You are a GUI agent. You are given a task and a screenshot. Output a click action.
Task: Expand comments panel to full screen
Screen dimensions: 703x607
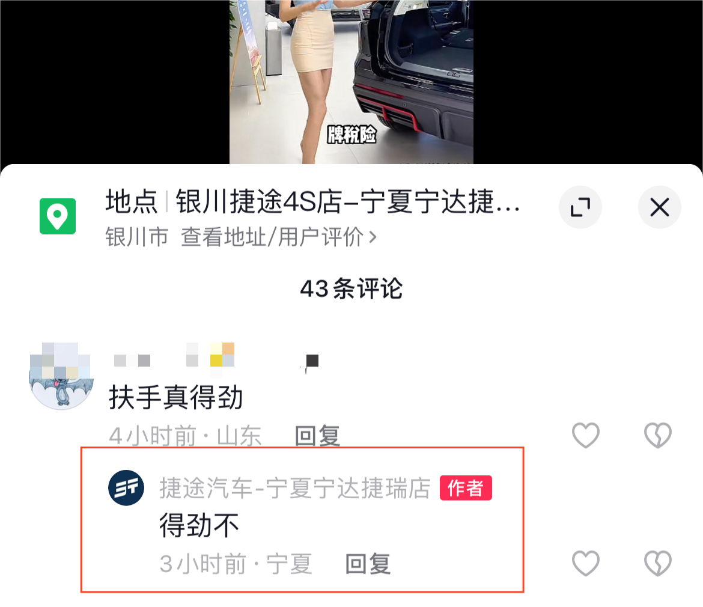click(x=580, y=207)
